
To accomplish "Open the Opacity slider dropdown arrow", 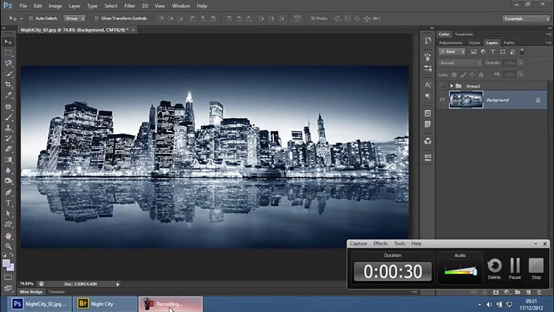I will pos(520,63).
